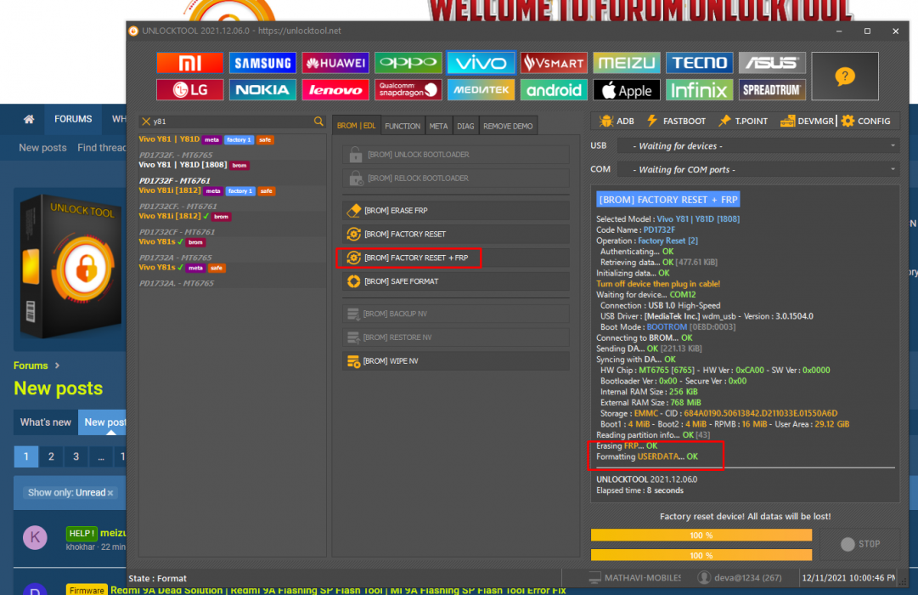Open the Redmi 9A Dead Solution thread
Viewport: 918px width, 595px height.
coord(338,590)
